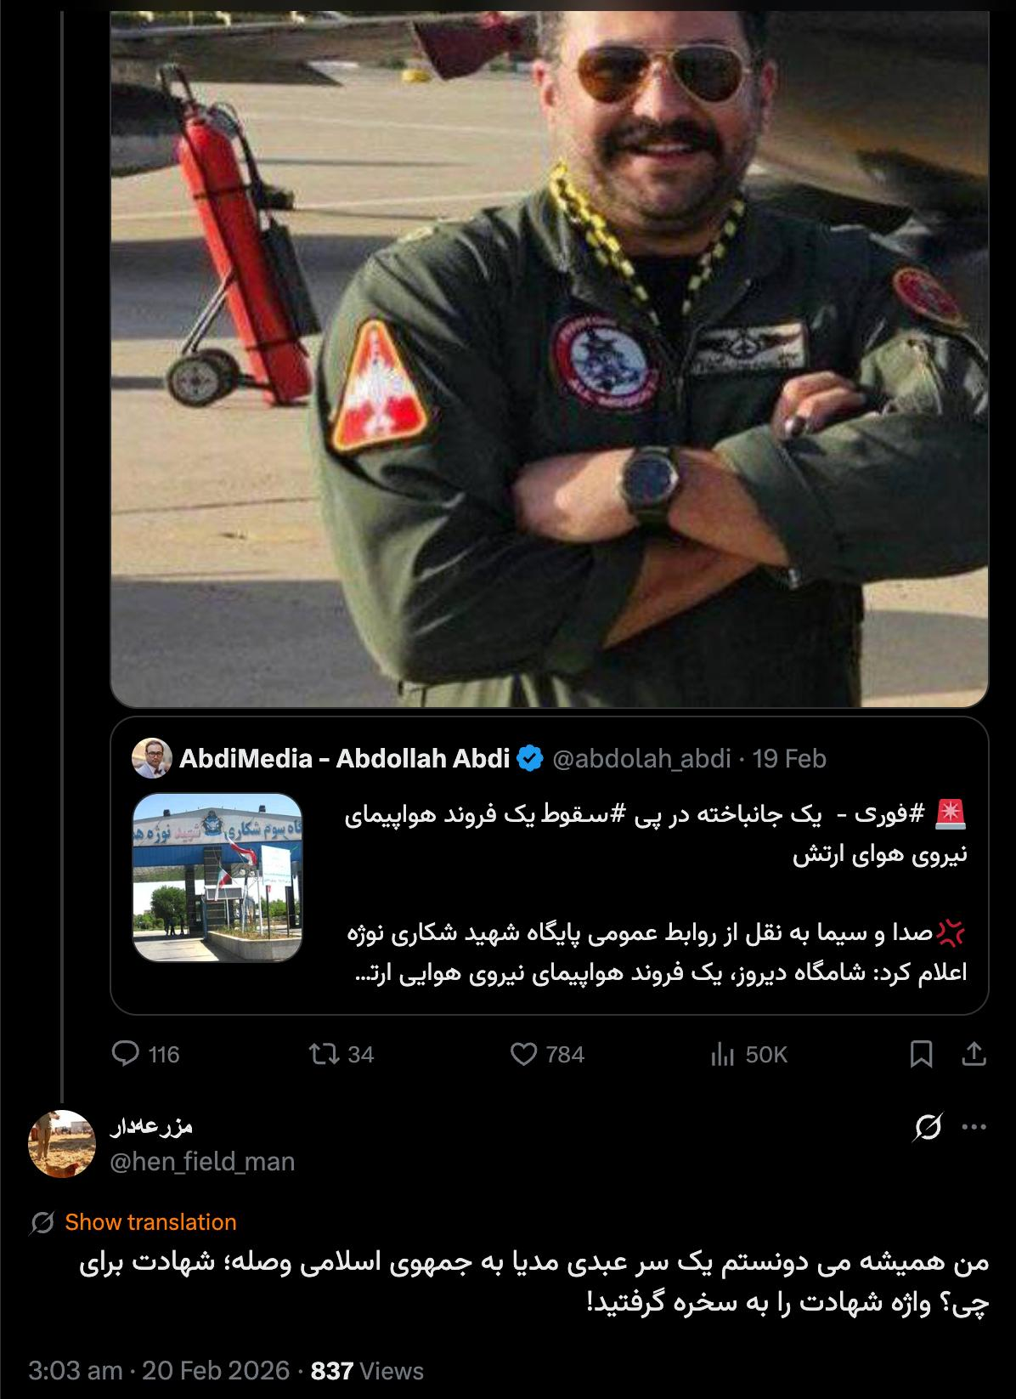Click the 837 Views count
1016x1399 pixels.
click(367, 1370)
